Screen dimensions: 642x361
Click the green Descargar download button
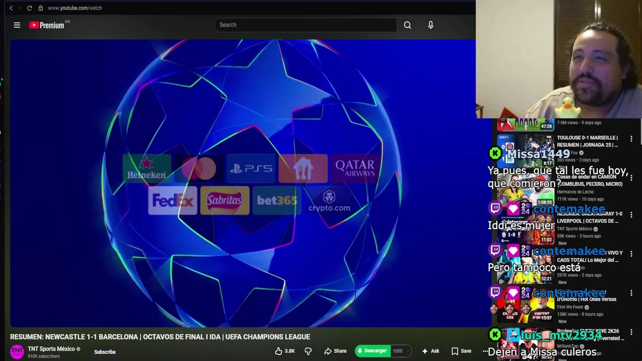[372, 351]
